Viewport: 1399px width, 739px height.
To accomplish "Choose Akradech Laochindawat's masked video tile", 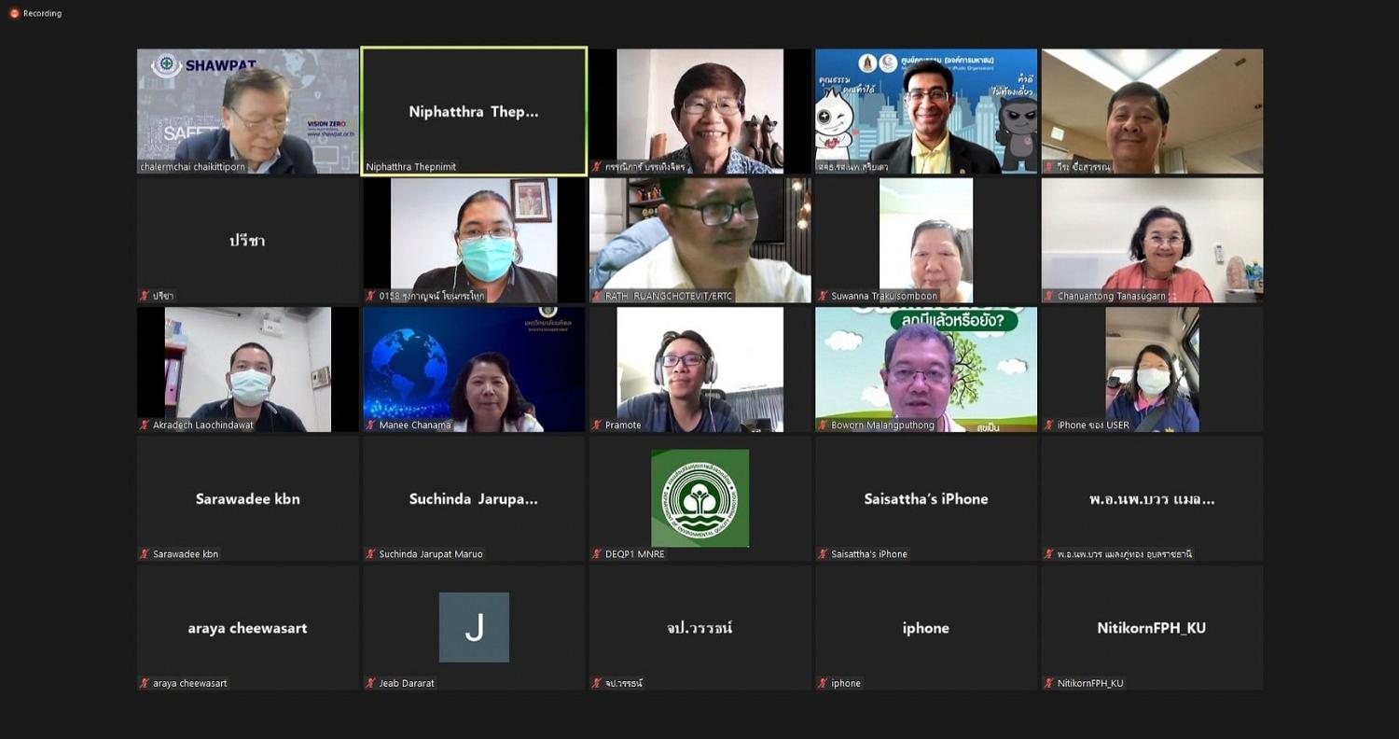I will point(248,369).
